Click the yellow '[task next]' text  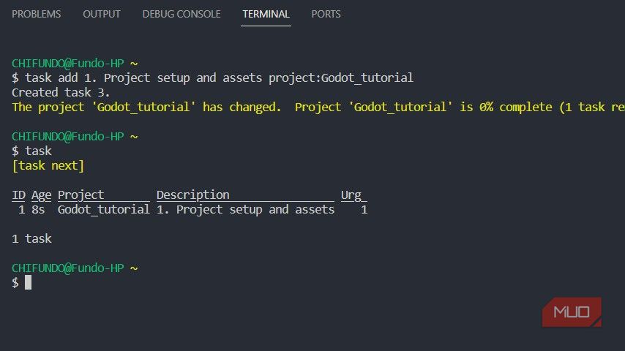(x=48, y=166)
